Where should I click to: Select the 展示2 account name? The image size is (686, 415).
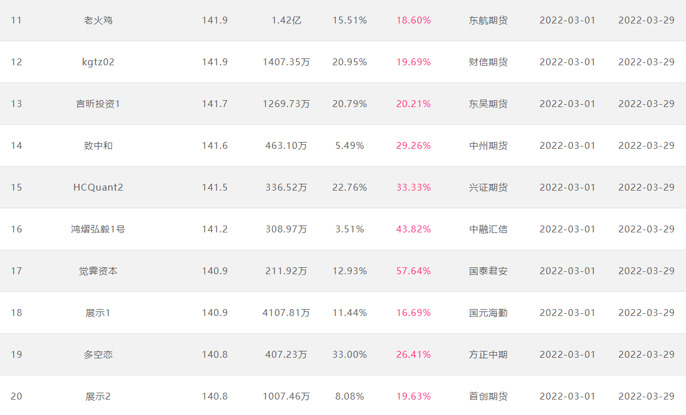(x=98, y=396)
